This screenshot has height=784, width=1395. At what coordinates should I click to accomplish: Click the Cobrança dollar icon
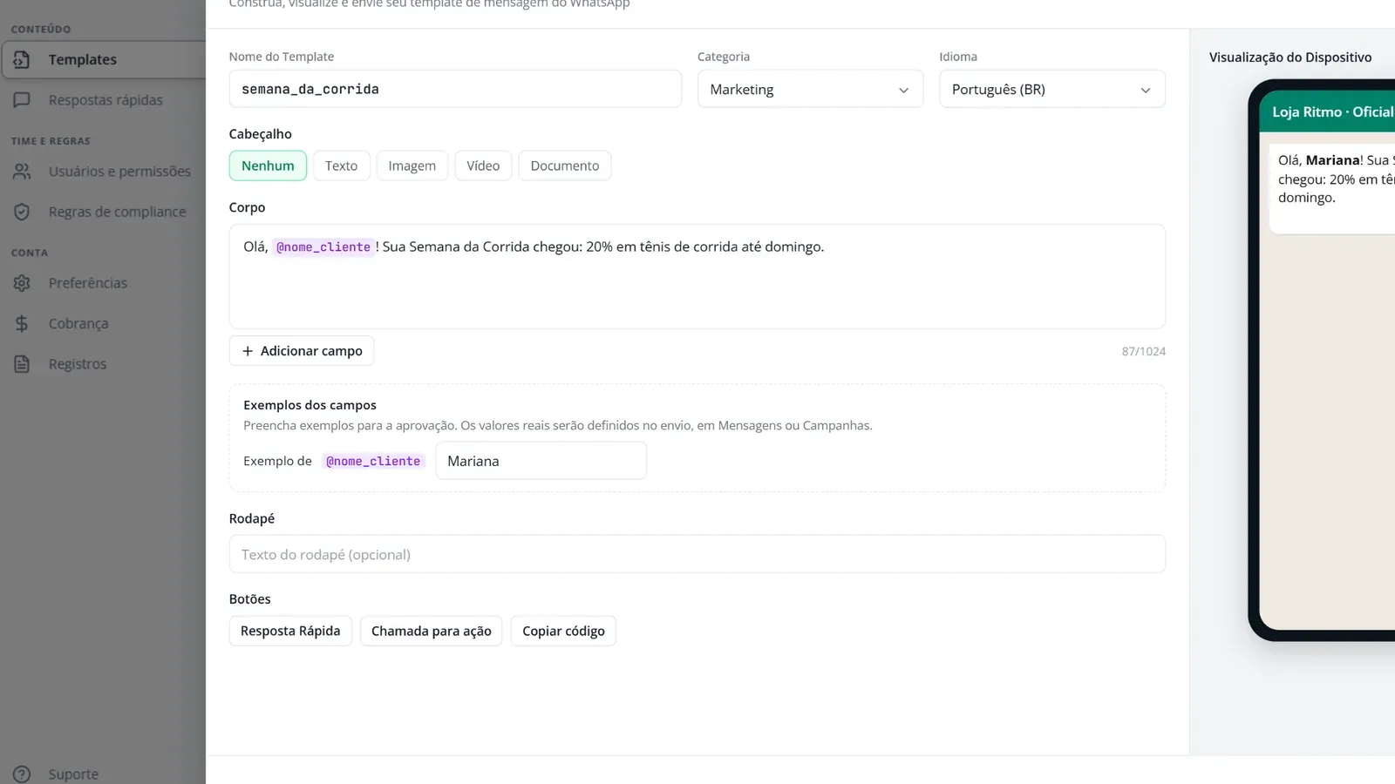[22, 323]
